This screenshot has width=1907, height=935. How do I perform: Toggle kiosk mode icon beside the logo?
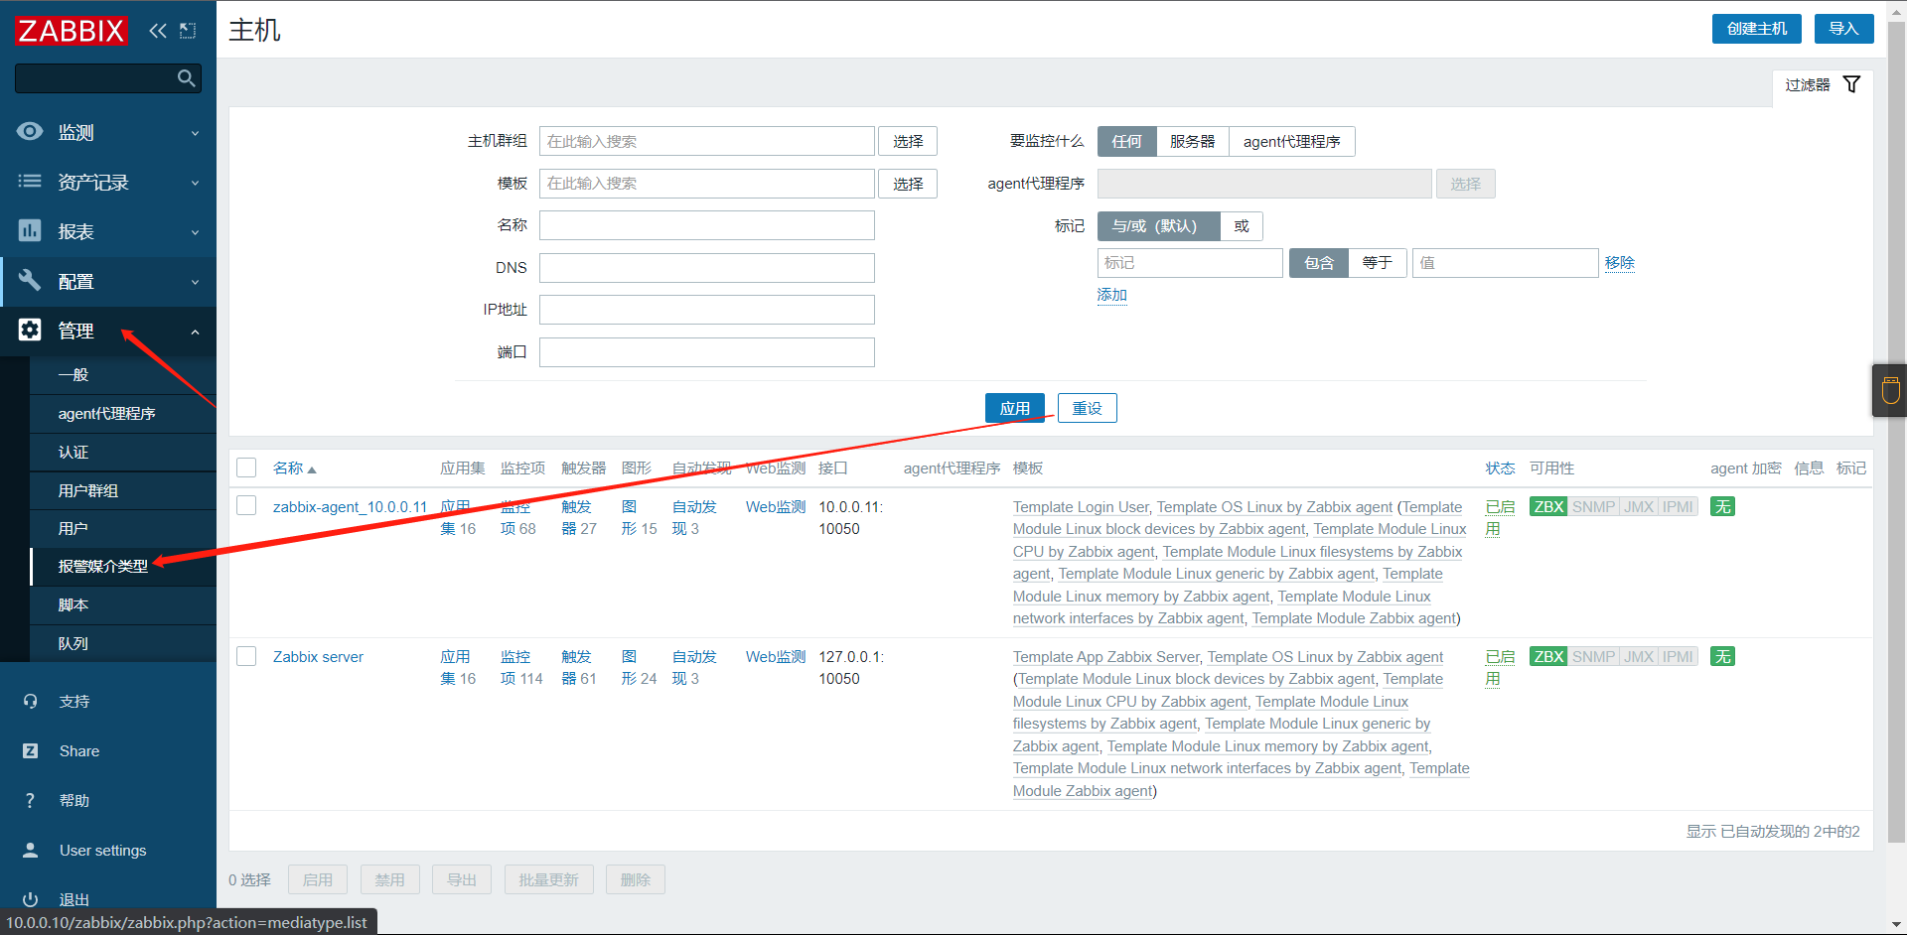coord(188,31)
